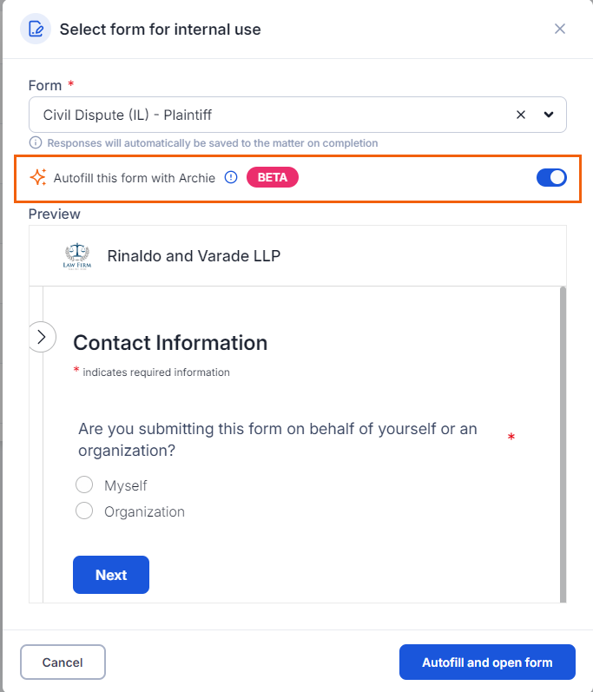This screenshot has width=593, height=692.
Task: Expand the preview sidebar chevron
Action: (42, 337)
